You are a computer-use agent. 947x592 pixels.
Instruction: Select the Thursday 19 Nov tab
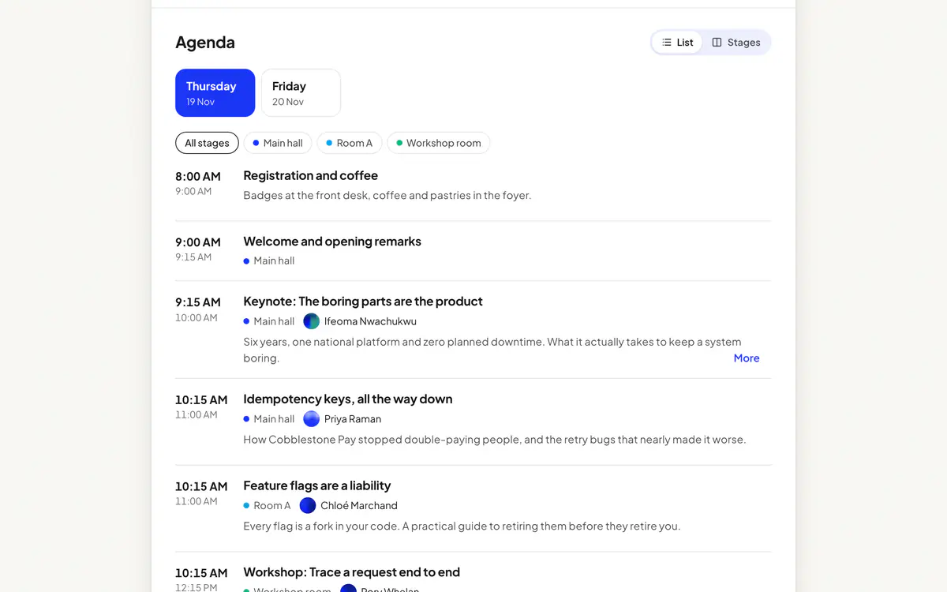[x=215, y=93]
